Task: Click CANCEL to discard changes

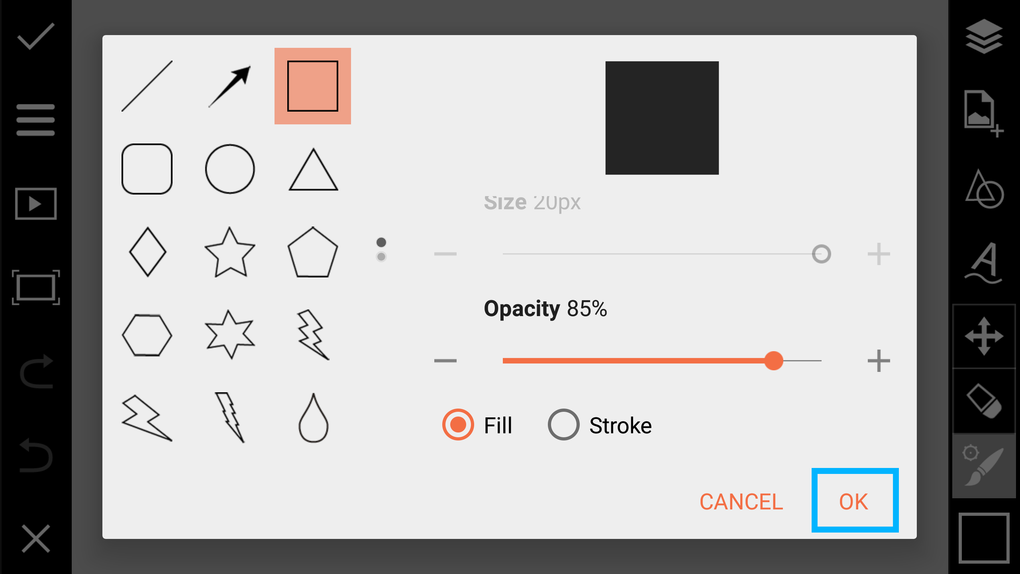Action: pos(740,501)
